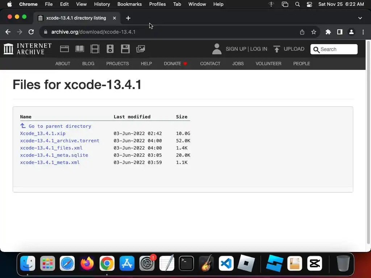Open System Preferences in the Dock
This screenshot has width=371, height=278.
click(x=147, y=263)
